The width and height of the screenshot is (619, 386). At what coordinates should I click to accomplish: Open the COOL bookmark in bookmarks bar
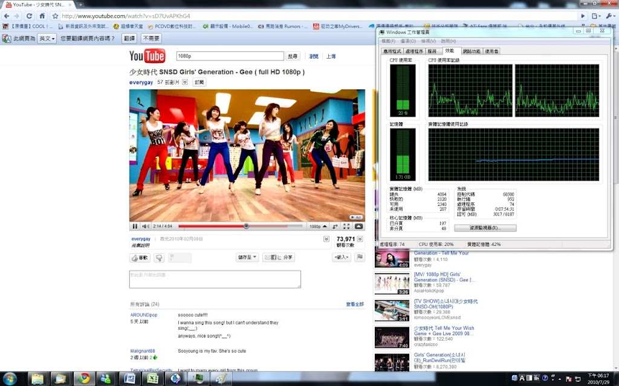click(27, 27)
